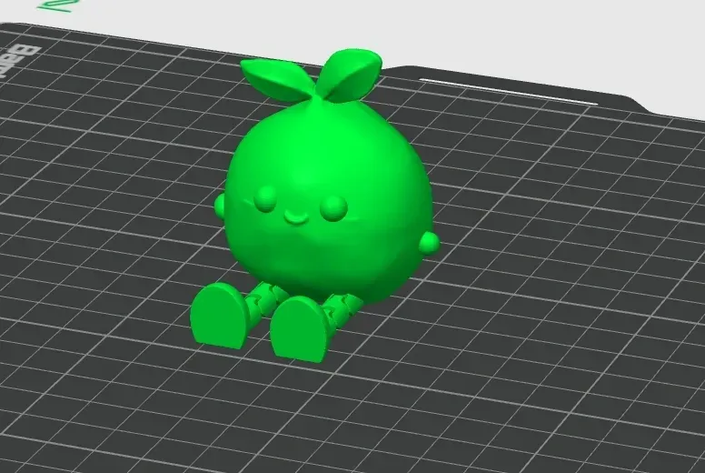Click the small left arm nub
The height and width of the screenshot is (473, 705).
pos(220,205)
